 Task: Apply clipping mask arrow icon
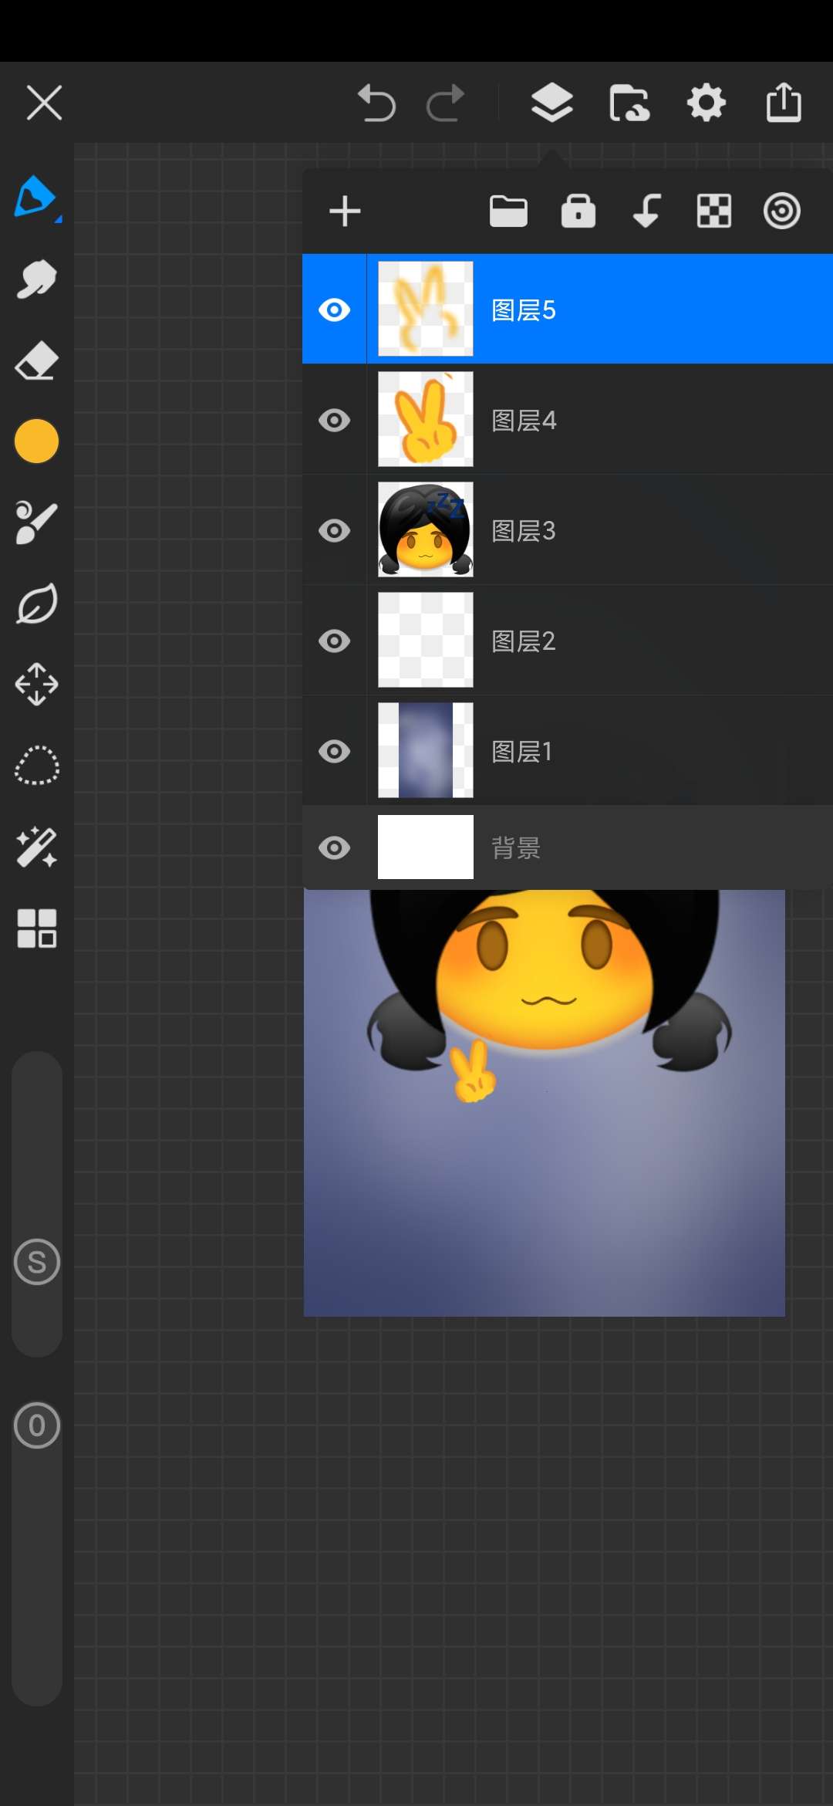[x=646, y=211]
